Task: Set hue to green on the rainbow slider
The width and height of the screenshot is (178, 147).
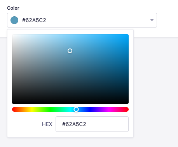Action: coord(51,109)
